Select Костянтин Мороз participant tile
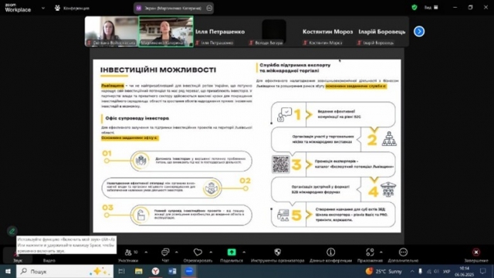Viewport: 494px width, 278px height. (327, 32)
